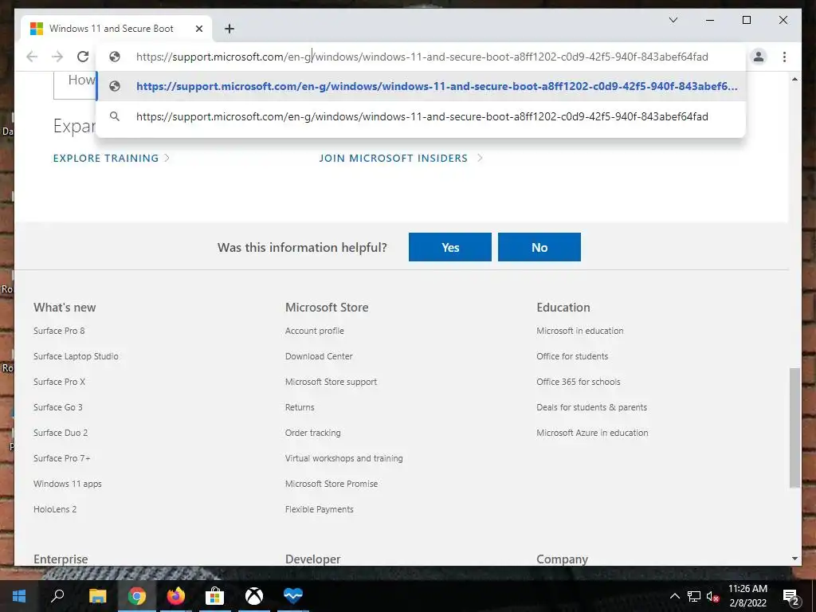The width and height of the screenshot is (816, 612).
Task: Open the Surface Duo 2 link
Action: [x=61, y=433]
